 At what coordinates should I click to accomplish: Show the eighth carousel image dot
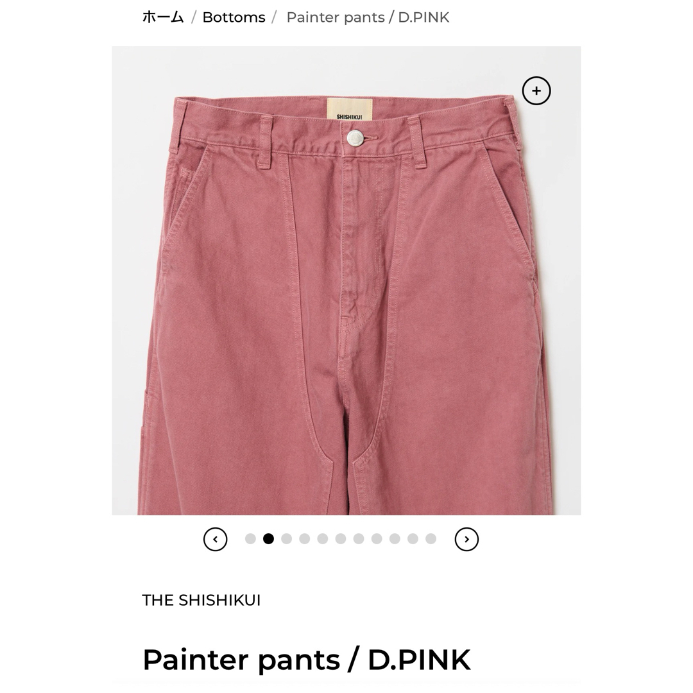coord(377,539)
